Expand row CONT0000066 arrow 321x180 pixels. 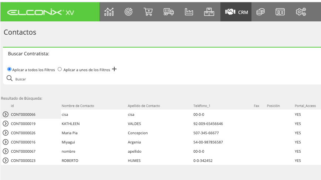tap(6, 114)
